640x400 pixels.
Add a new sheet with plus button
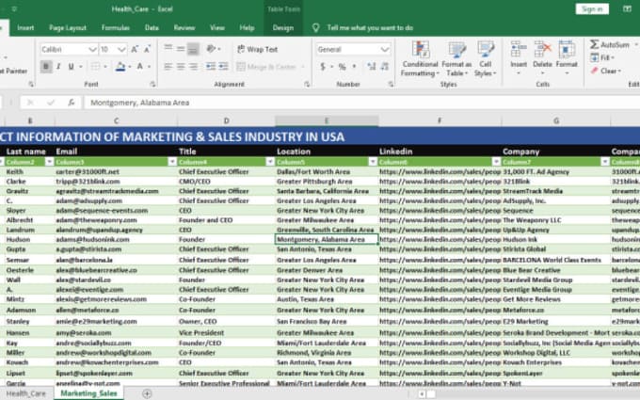pos(147,393)
